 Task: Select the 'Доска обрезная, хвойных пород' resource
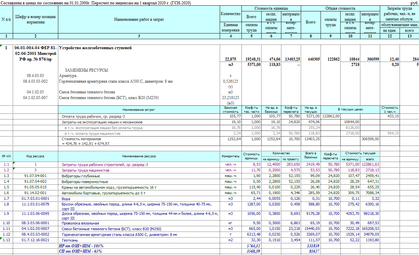[x=140, y=216]
